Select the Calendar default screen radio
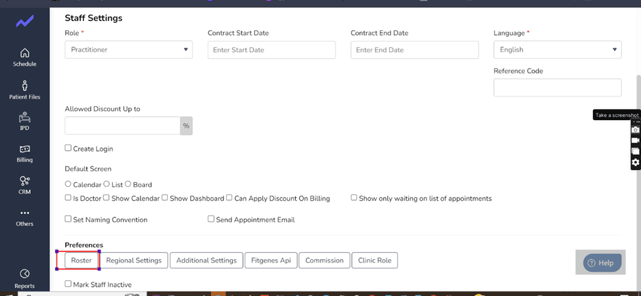Viewport: 641px width, 296px height. (68, 184)
